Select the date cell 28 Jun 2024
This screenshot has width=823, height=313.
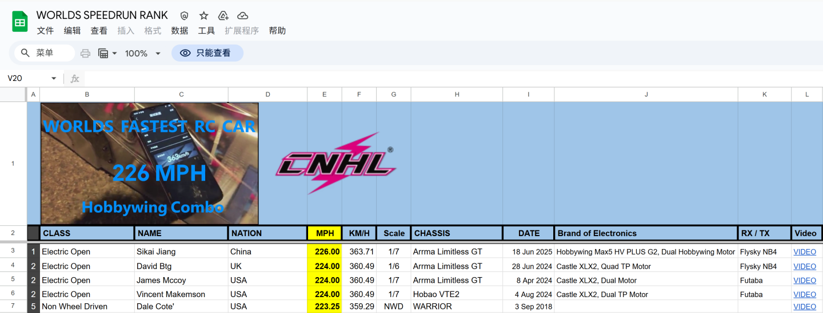click(529, 266)
